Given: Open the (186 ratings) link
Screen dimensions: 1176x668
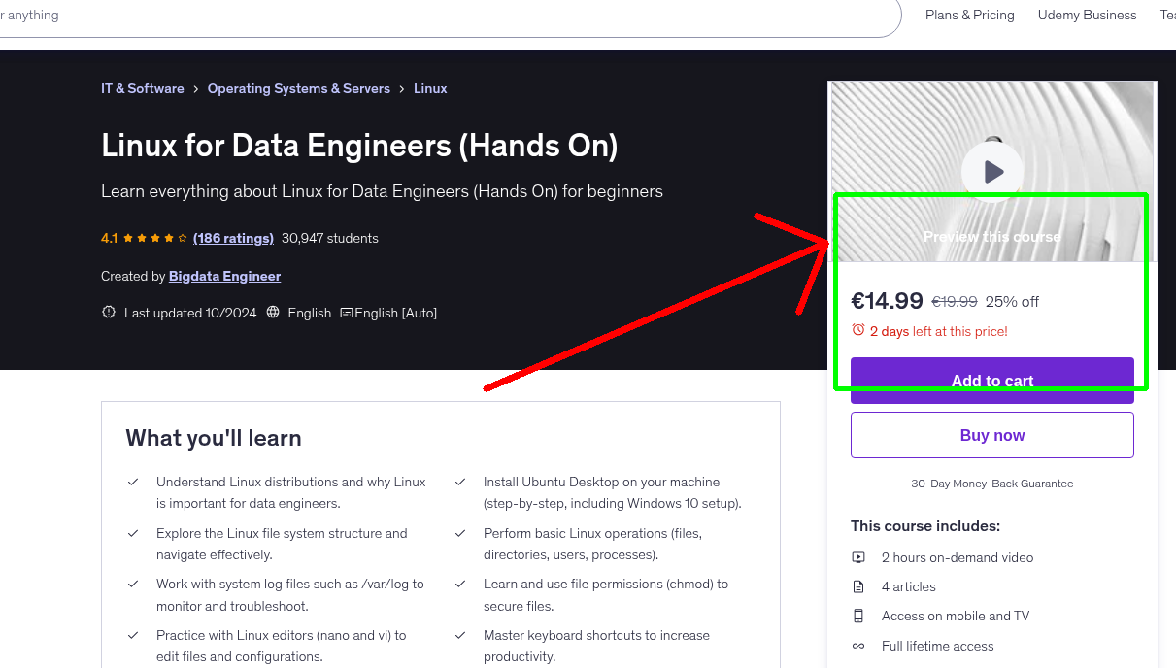Looking at the screenshot, I should coord(233,238).
